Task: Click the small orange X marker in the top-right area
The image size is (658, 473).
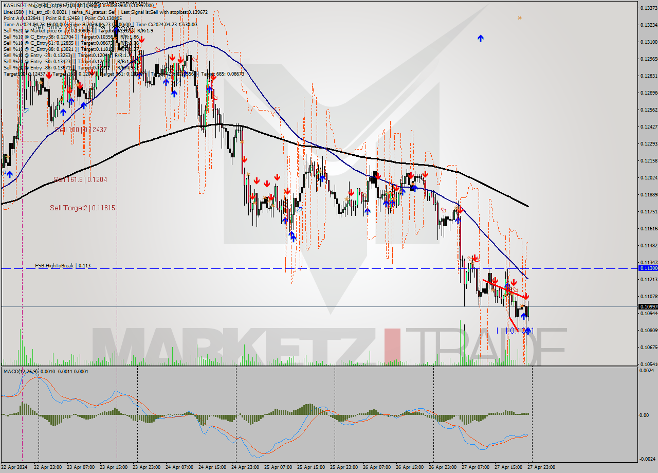Action: click(520, 18)
